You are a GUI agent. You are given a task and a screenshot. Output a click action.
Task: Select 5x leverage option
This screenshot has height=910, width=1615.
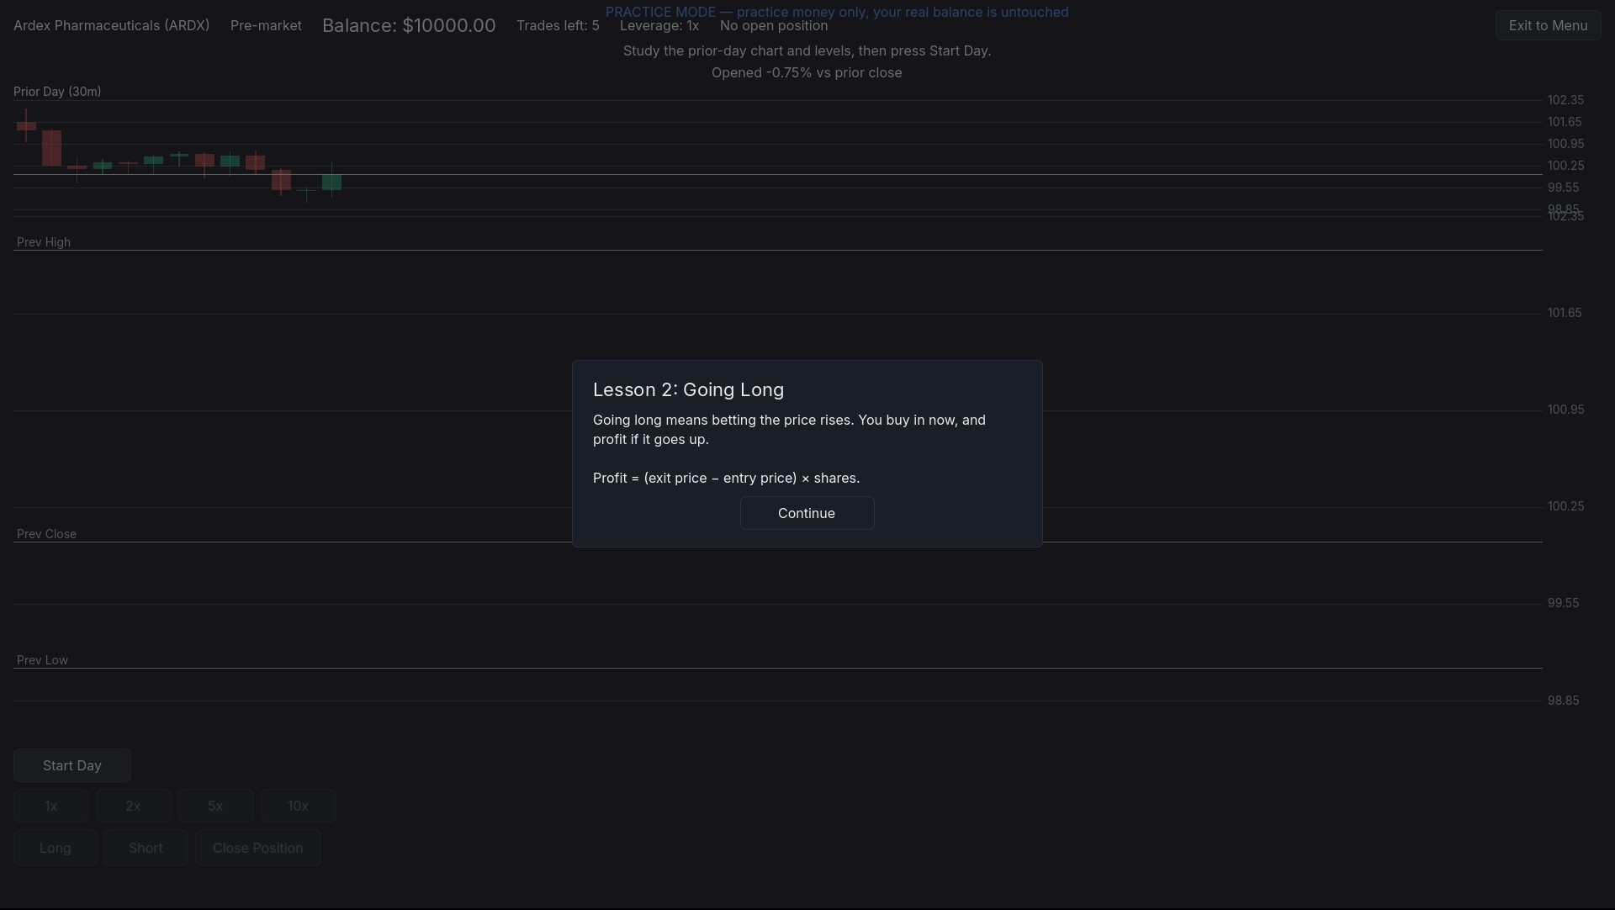(215, 806)
